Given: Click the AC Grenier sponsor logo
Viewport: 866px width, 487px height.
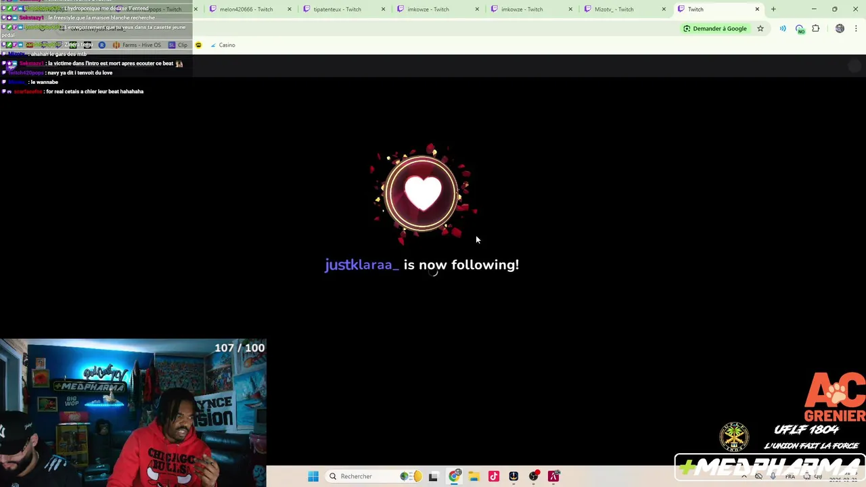Looking at the screenshot, I should pyautogui.click(x=835, y=396).
